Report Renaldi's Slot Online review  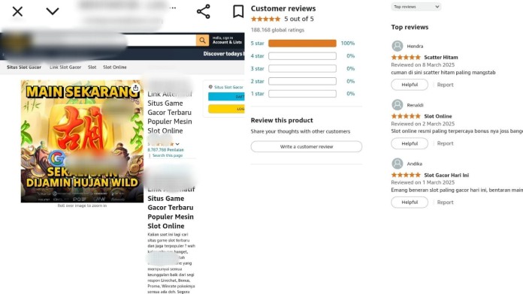[445, 143]
